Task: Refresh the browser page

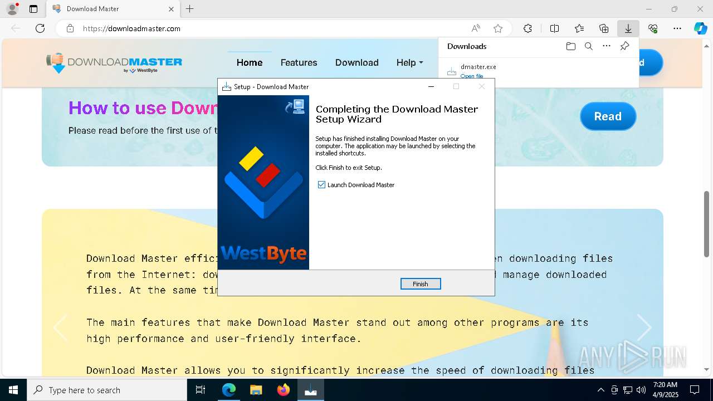Action: (40, 28)
